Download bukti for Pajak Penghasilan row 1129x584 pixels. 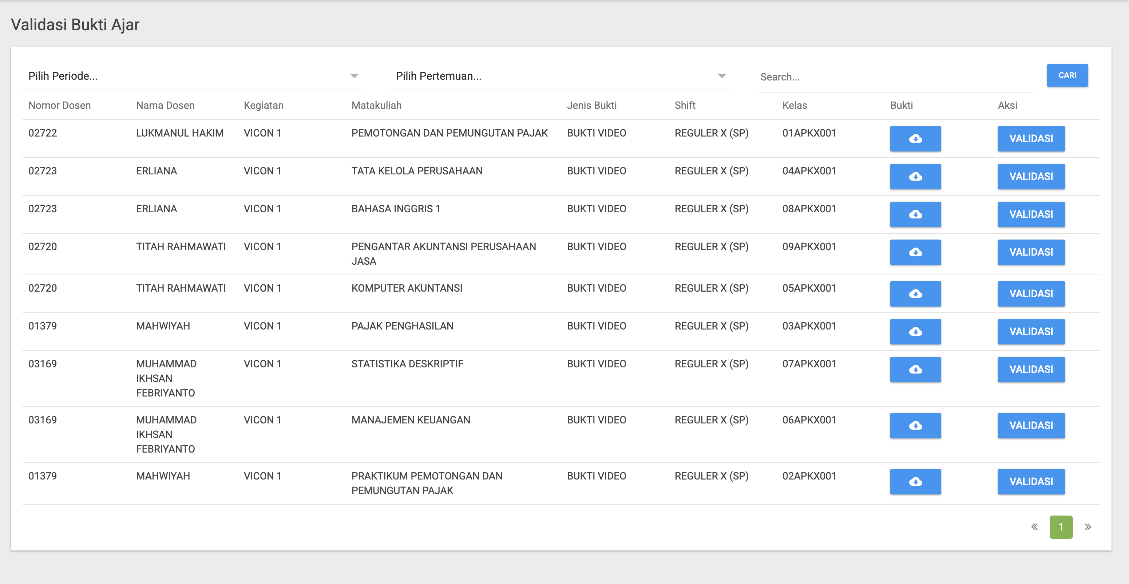point(915,331)
